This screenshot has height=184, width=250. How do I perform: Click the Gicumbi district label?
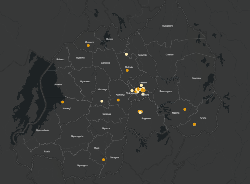click(x=142, y=55)
